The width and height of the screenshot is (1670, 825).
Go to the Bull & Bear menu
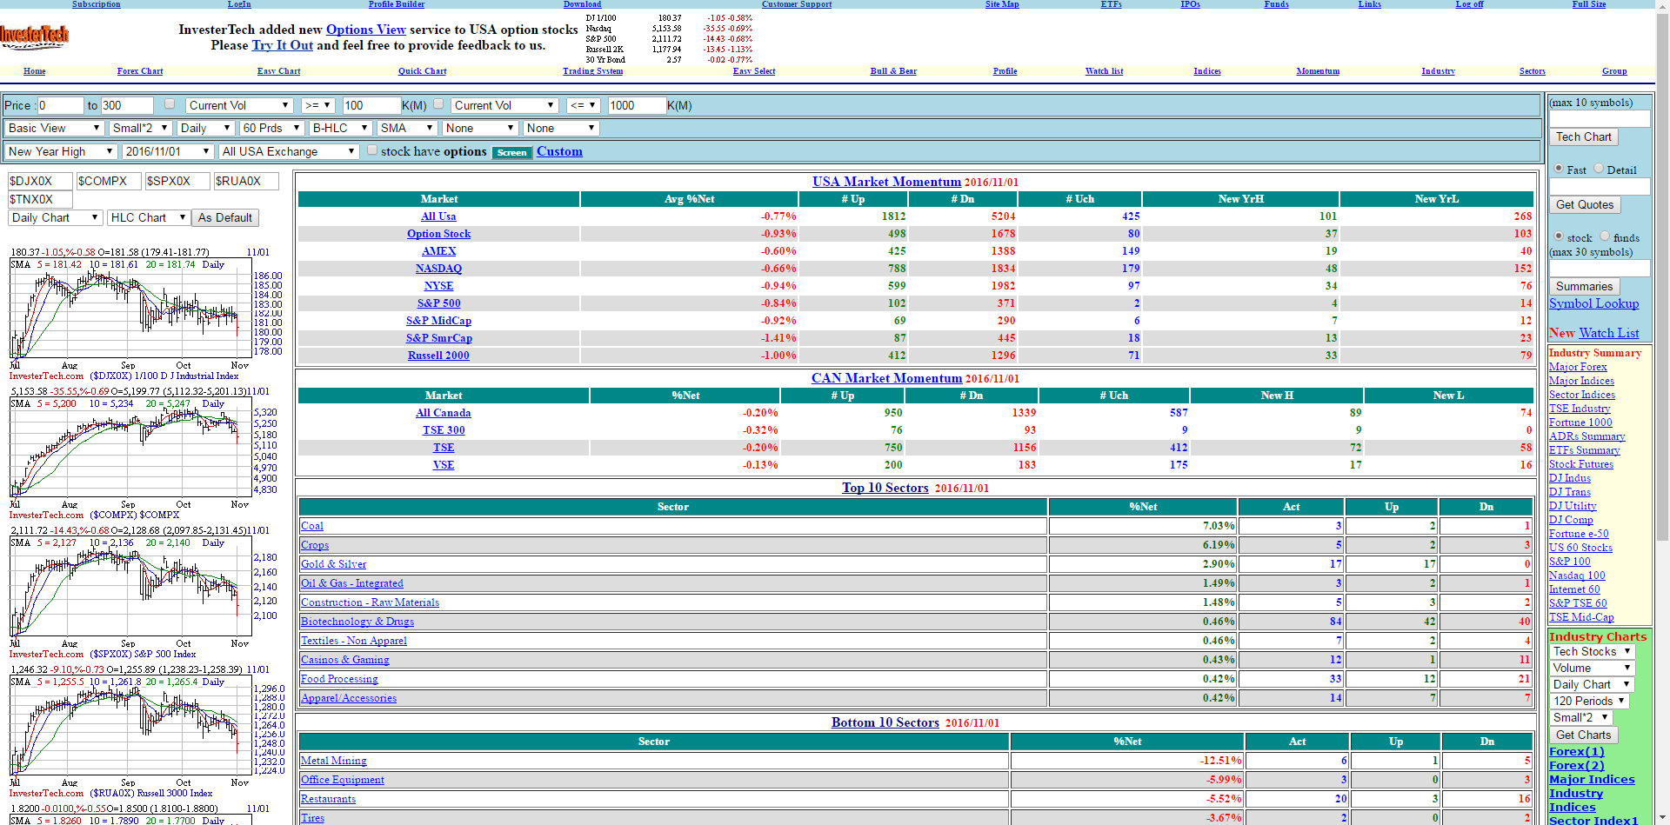(x=893, y=71)
